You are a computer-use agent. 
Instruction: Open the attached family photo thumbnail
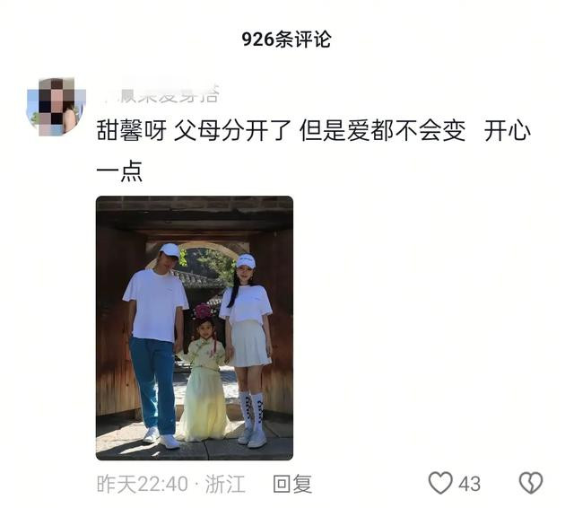pyautogui.click(x=195, y=328)
